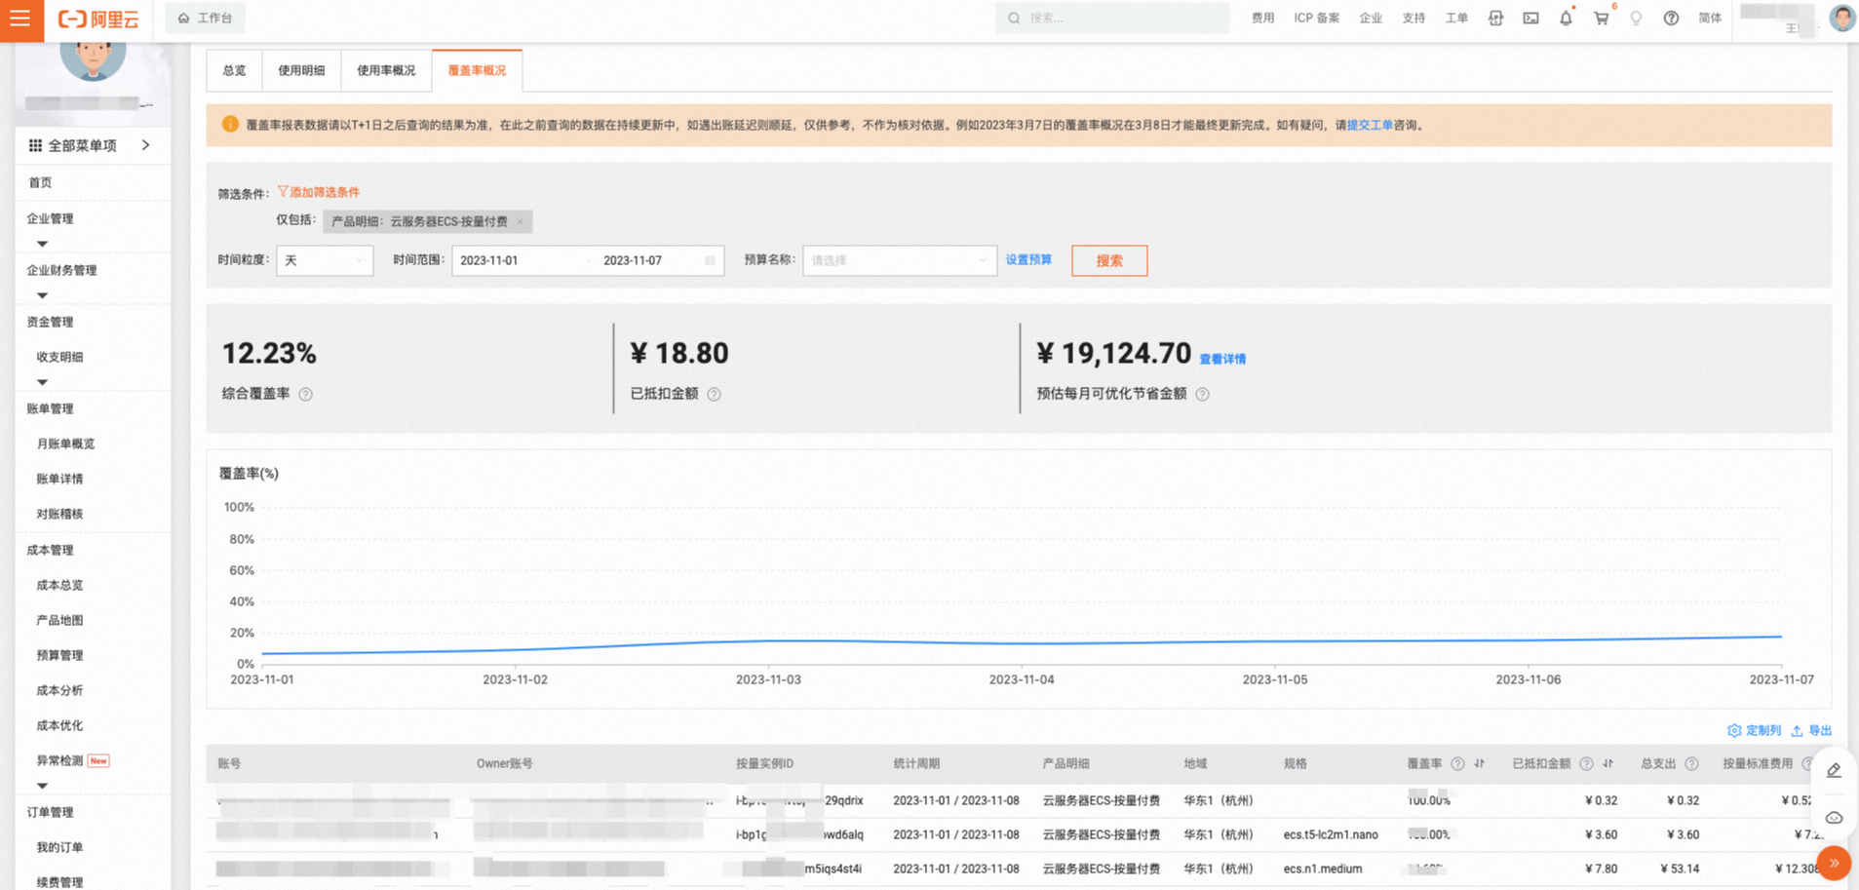
Task: Open the 设置预算 link
Action: click(x=1028, y=260)
